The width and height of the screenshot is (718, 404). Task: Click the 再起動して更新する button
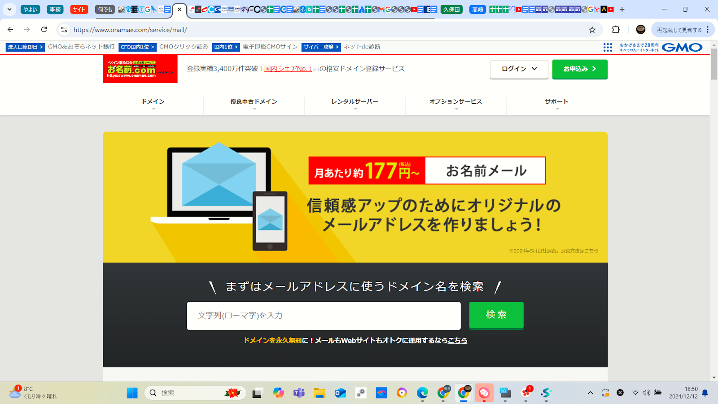(679, 30)
